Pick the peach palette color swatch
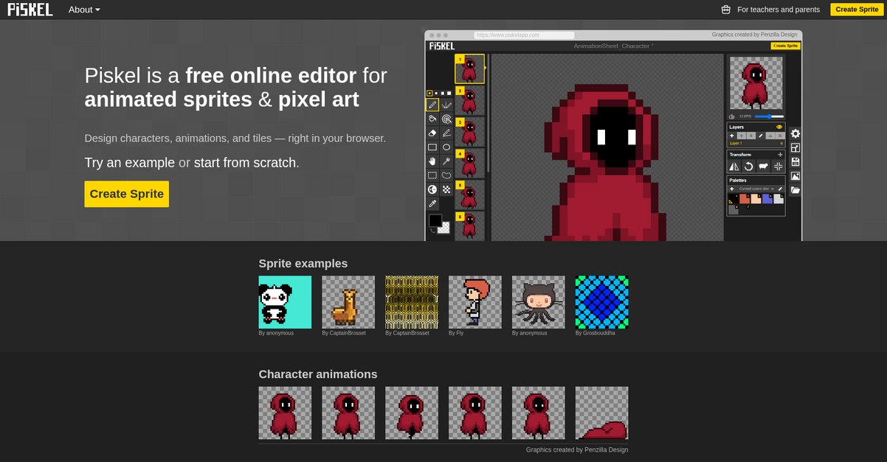The height and width of the screenshot is (462, 887). [x=756, y=199]
